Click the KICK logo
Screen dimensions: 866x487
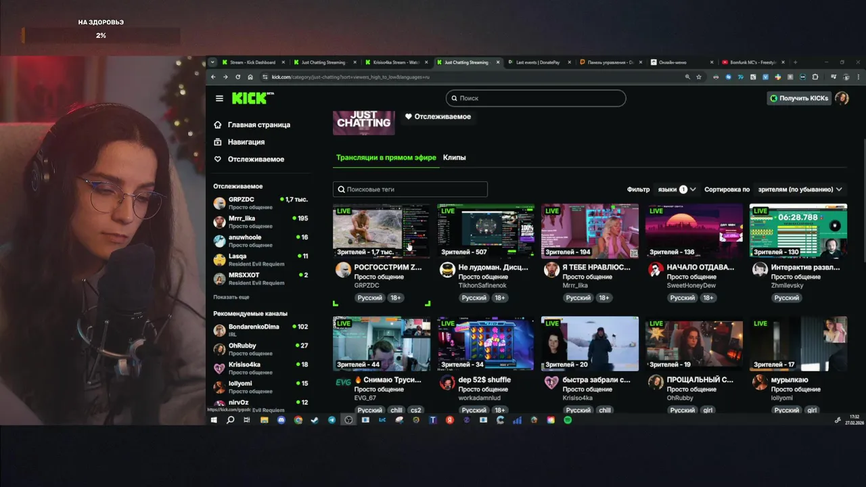[252, 98]
